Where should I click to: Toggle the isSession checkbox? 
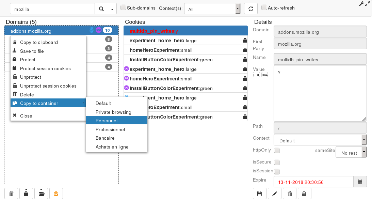pos(277,171)
